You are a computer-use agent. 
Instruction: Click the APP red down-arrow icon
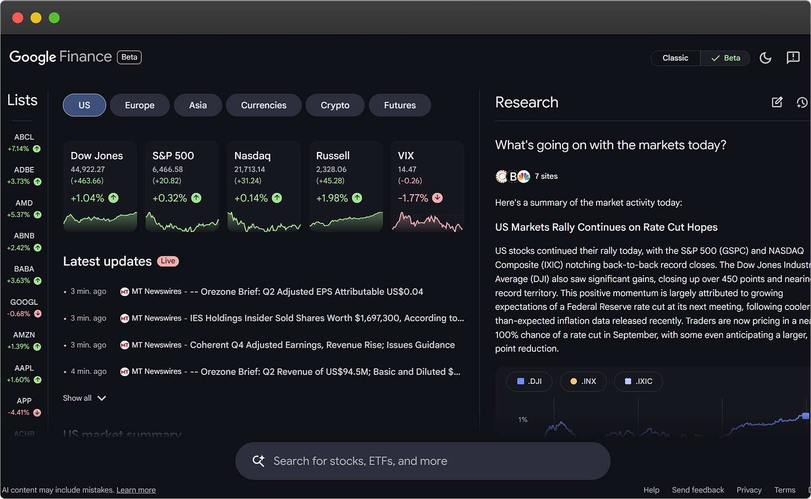tap(37, 413)
